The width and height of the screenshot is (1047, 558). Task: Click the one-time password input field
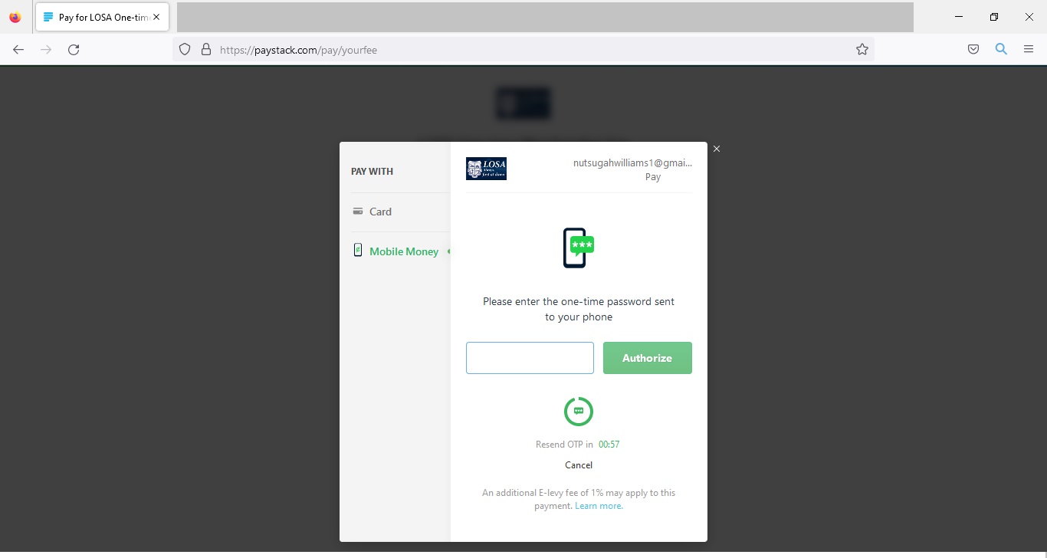coord(530,358)
